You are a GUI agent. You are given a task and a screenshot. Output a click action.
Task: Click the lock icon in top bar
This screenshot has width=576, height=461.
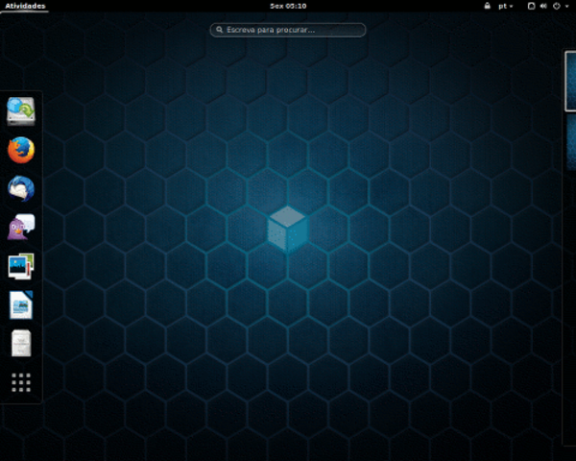[x=487, y=6]
